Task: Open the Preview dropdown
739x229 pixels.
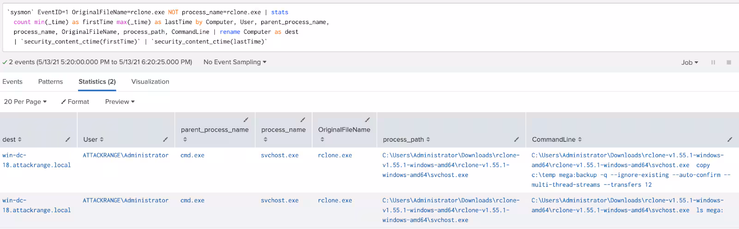Action: point(120,102)
